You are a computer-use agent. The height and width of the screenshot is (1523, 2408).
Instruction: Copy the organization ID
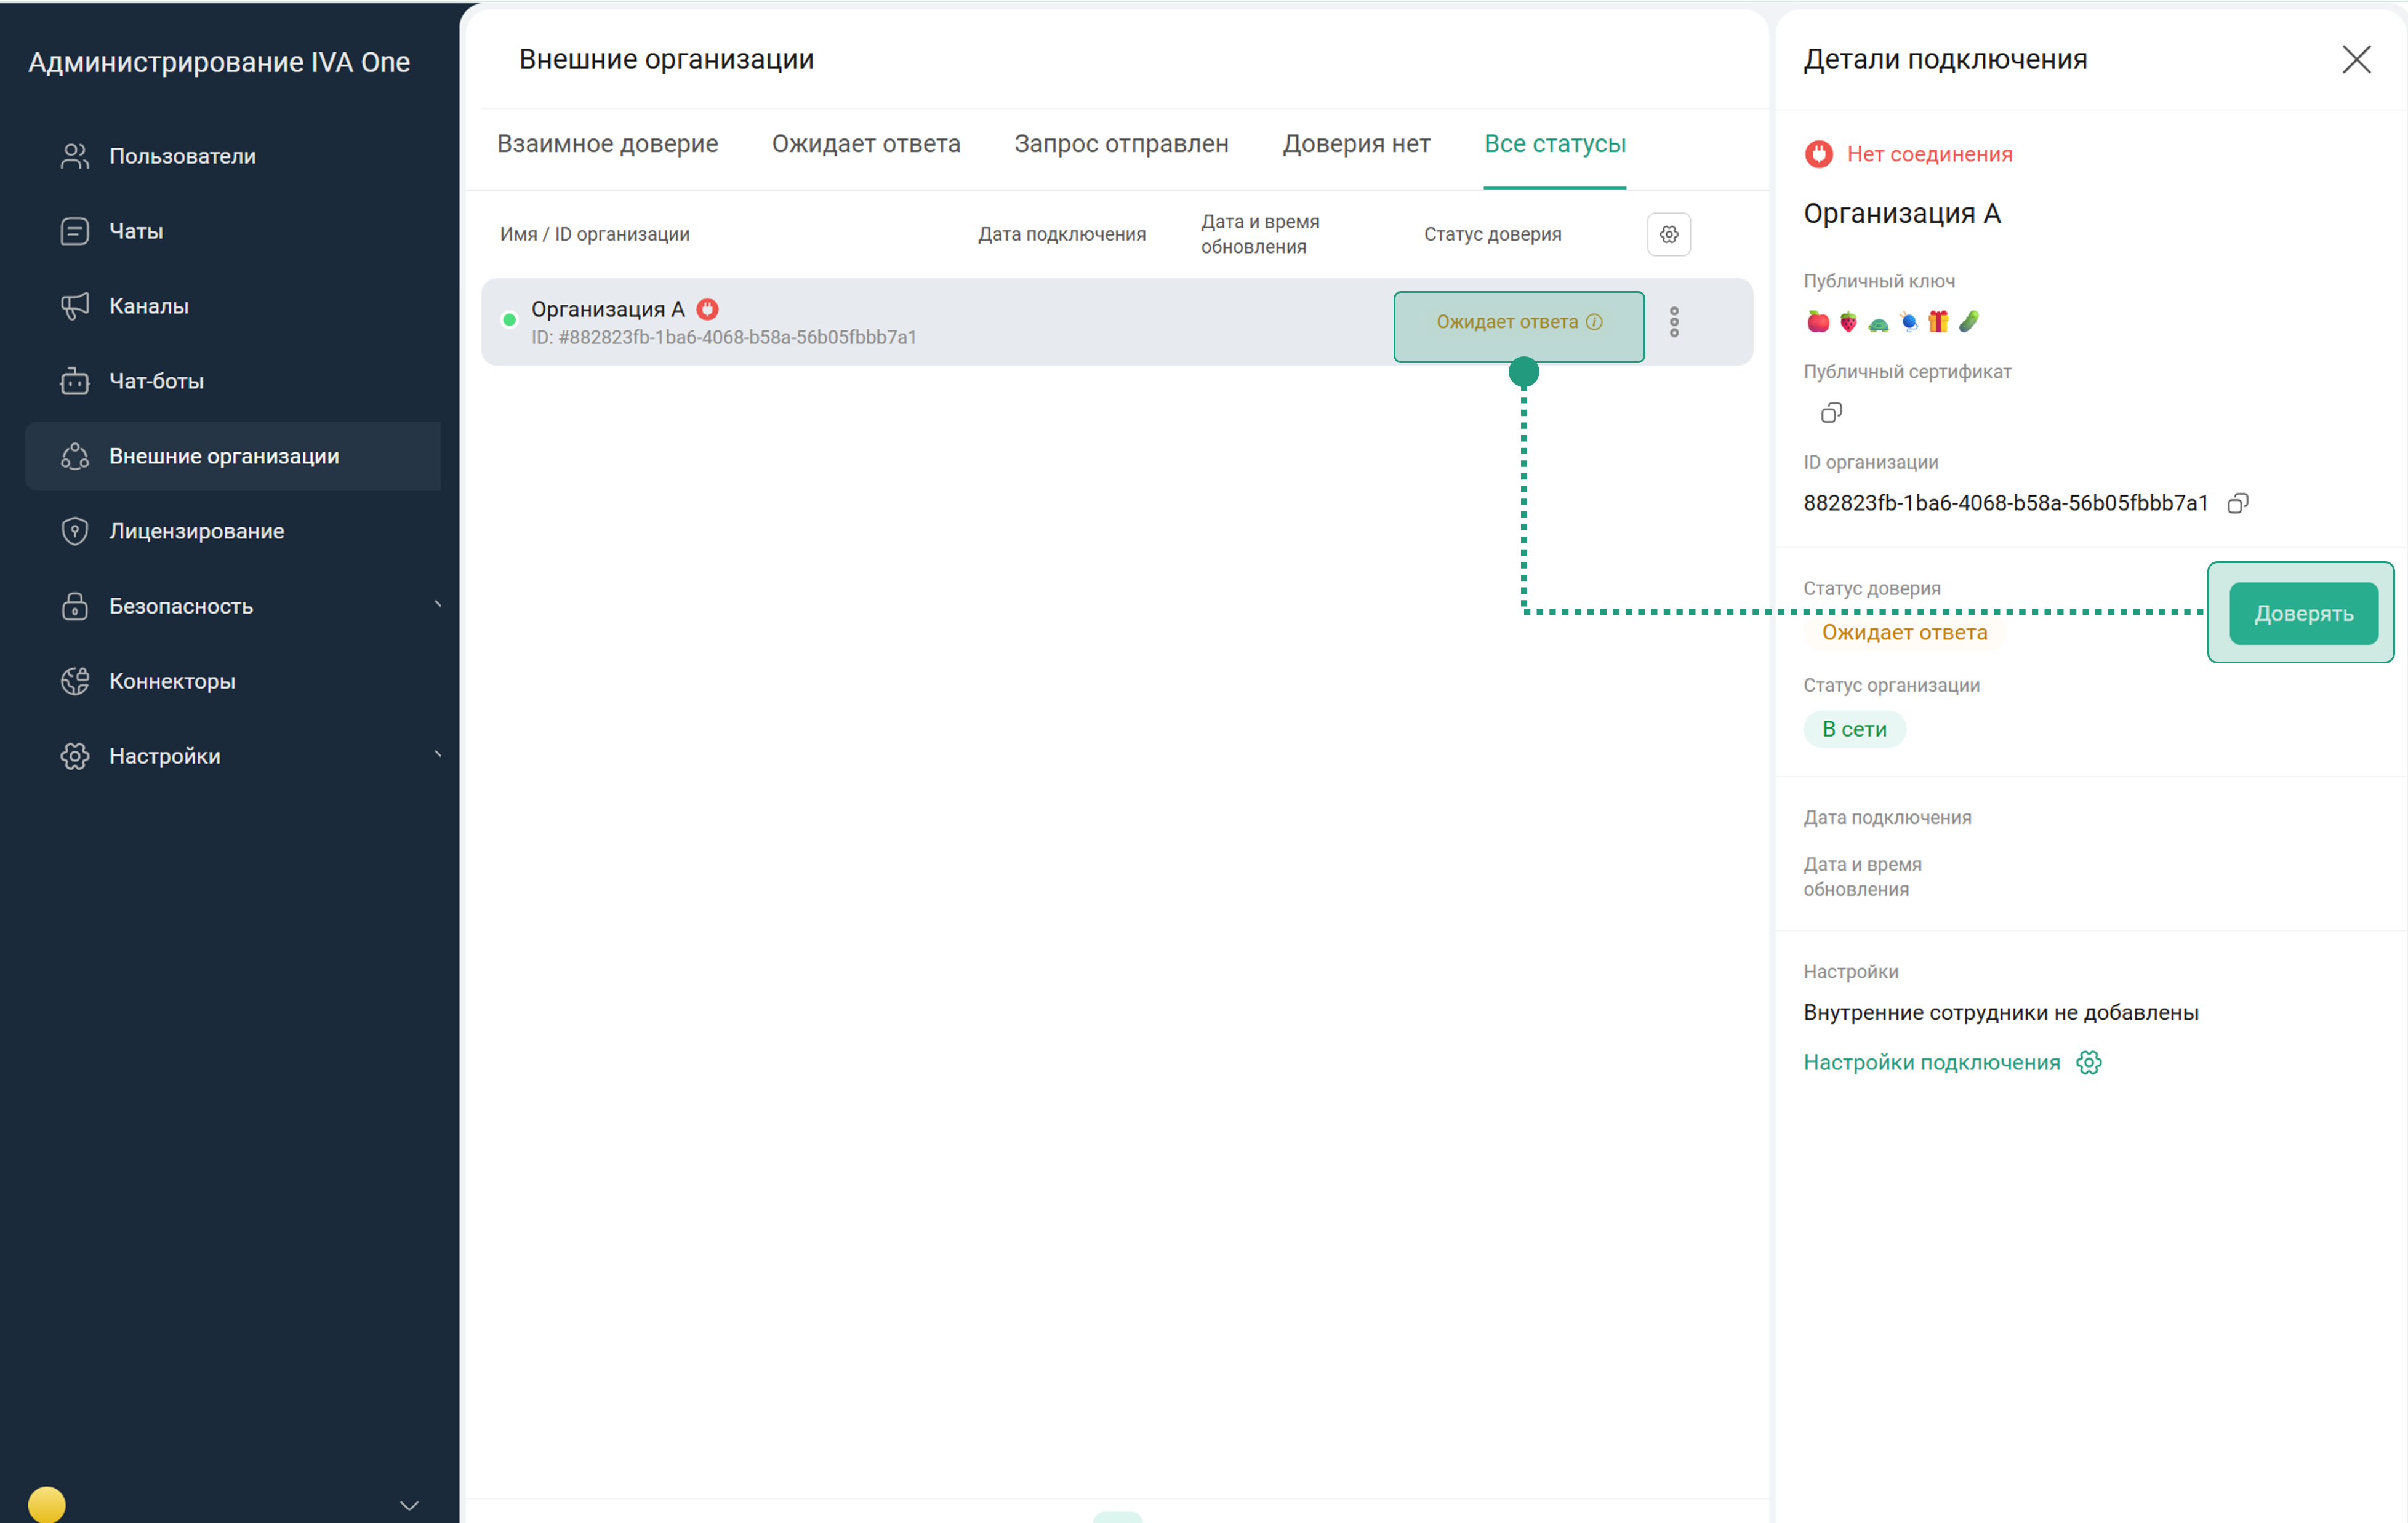click(x=2237, y=503)
